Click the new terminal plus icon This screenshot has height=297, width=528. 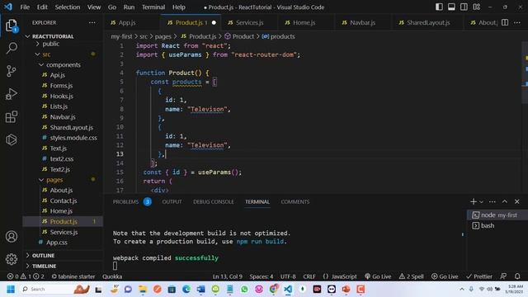(473, 201)
